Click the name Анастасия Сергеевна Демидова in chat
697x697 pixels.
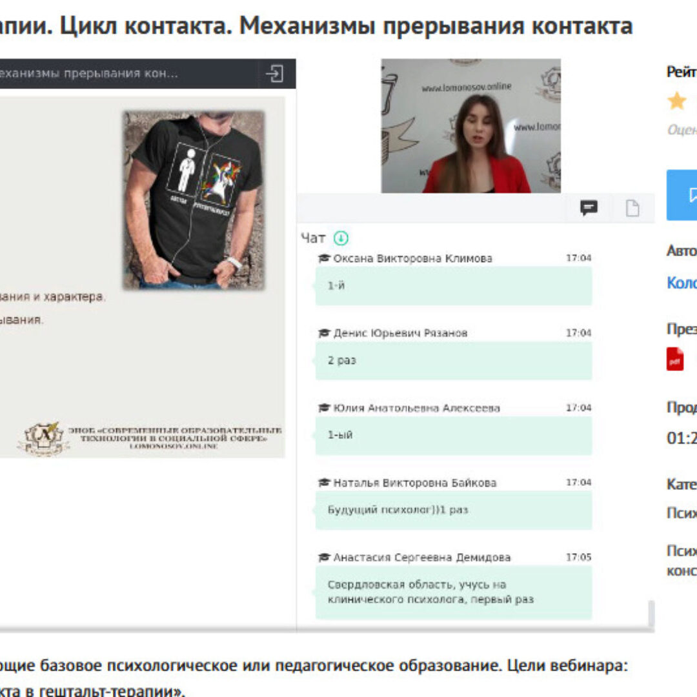click(x=421, y=558)
